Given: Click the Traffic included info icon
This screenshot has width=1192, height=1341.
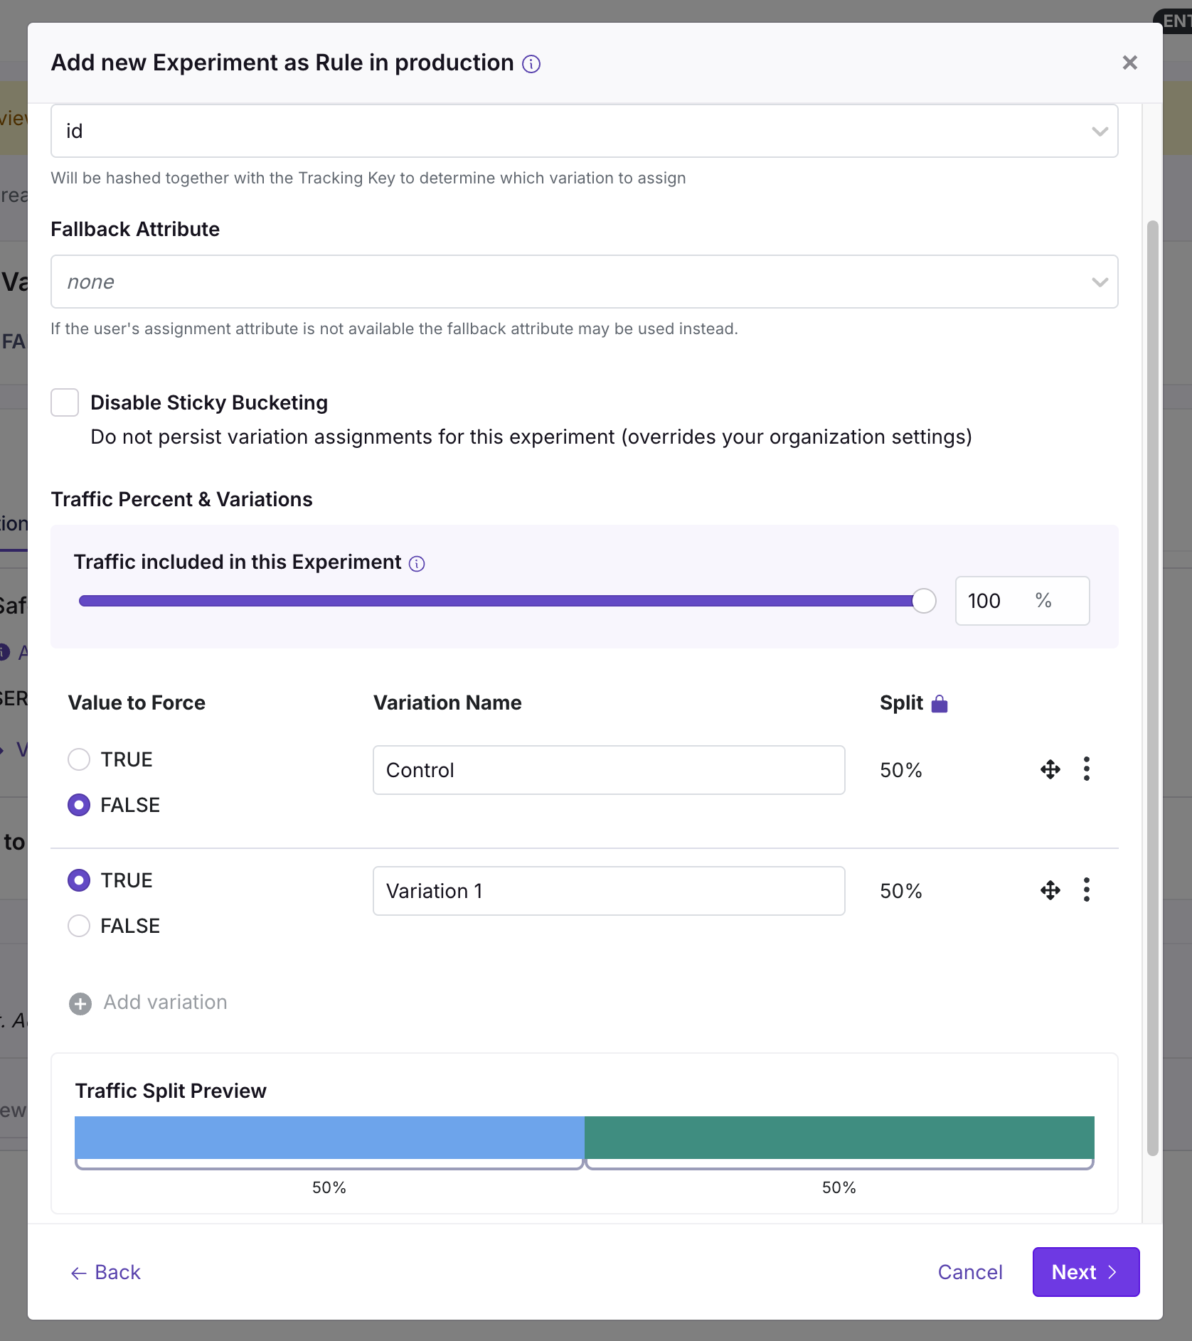Looking at the screenshot, I should (416, 563).
